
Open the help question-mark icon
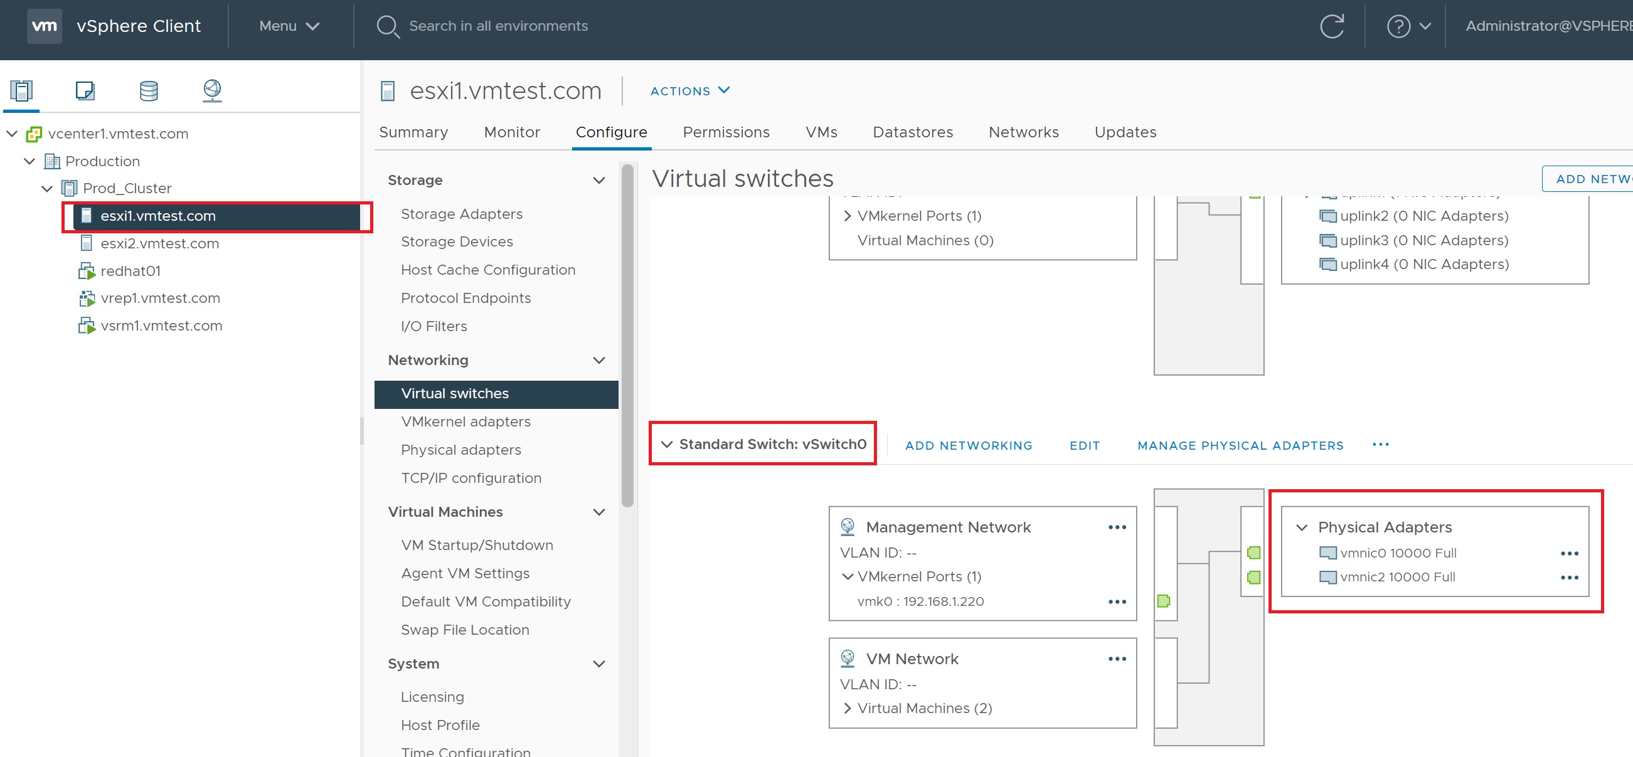coord(1398,26)
